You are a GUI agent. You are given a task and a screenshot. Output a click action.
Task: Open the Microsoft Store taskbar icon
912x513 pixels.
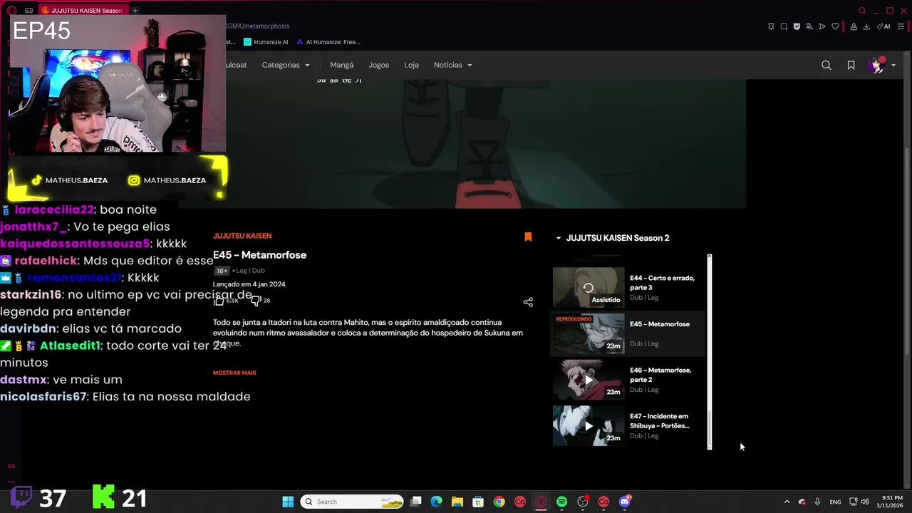point(478,502)
